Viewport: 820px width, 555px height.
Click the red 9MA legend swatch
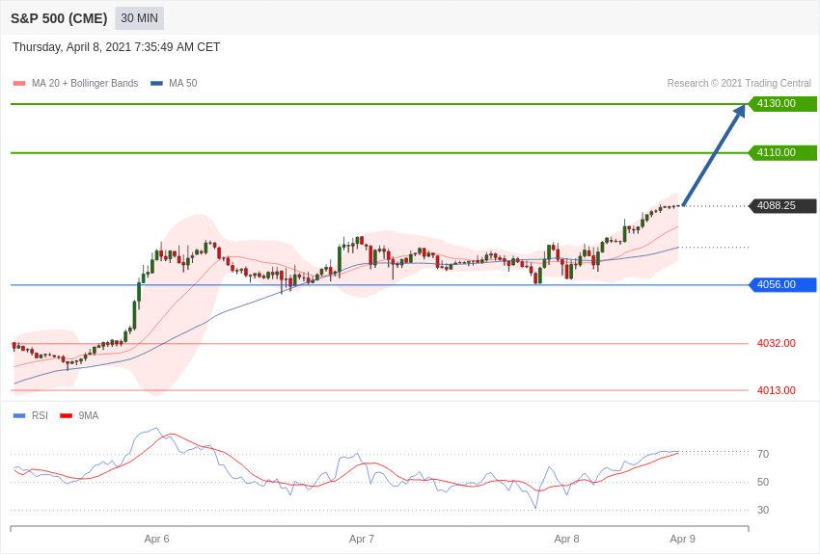[66, 415]
